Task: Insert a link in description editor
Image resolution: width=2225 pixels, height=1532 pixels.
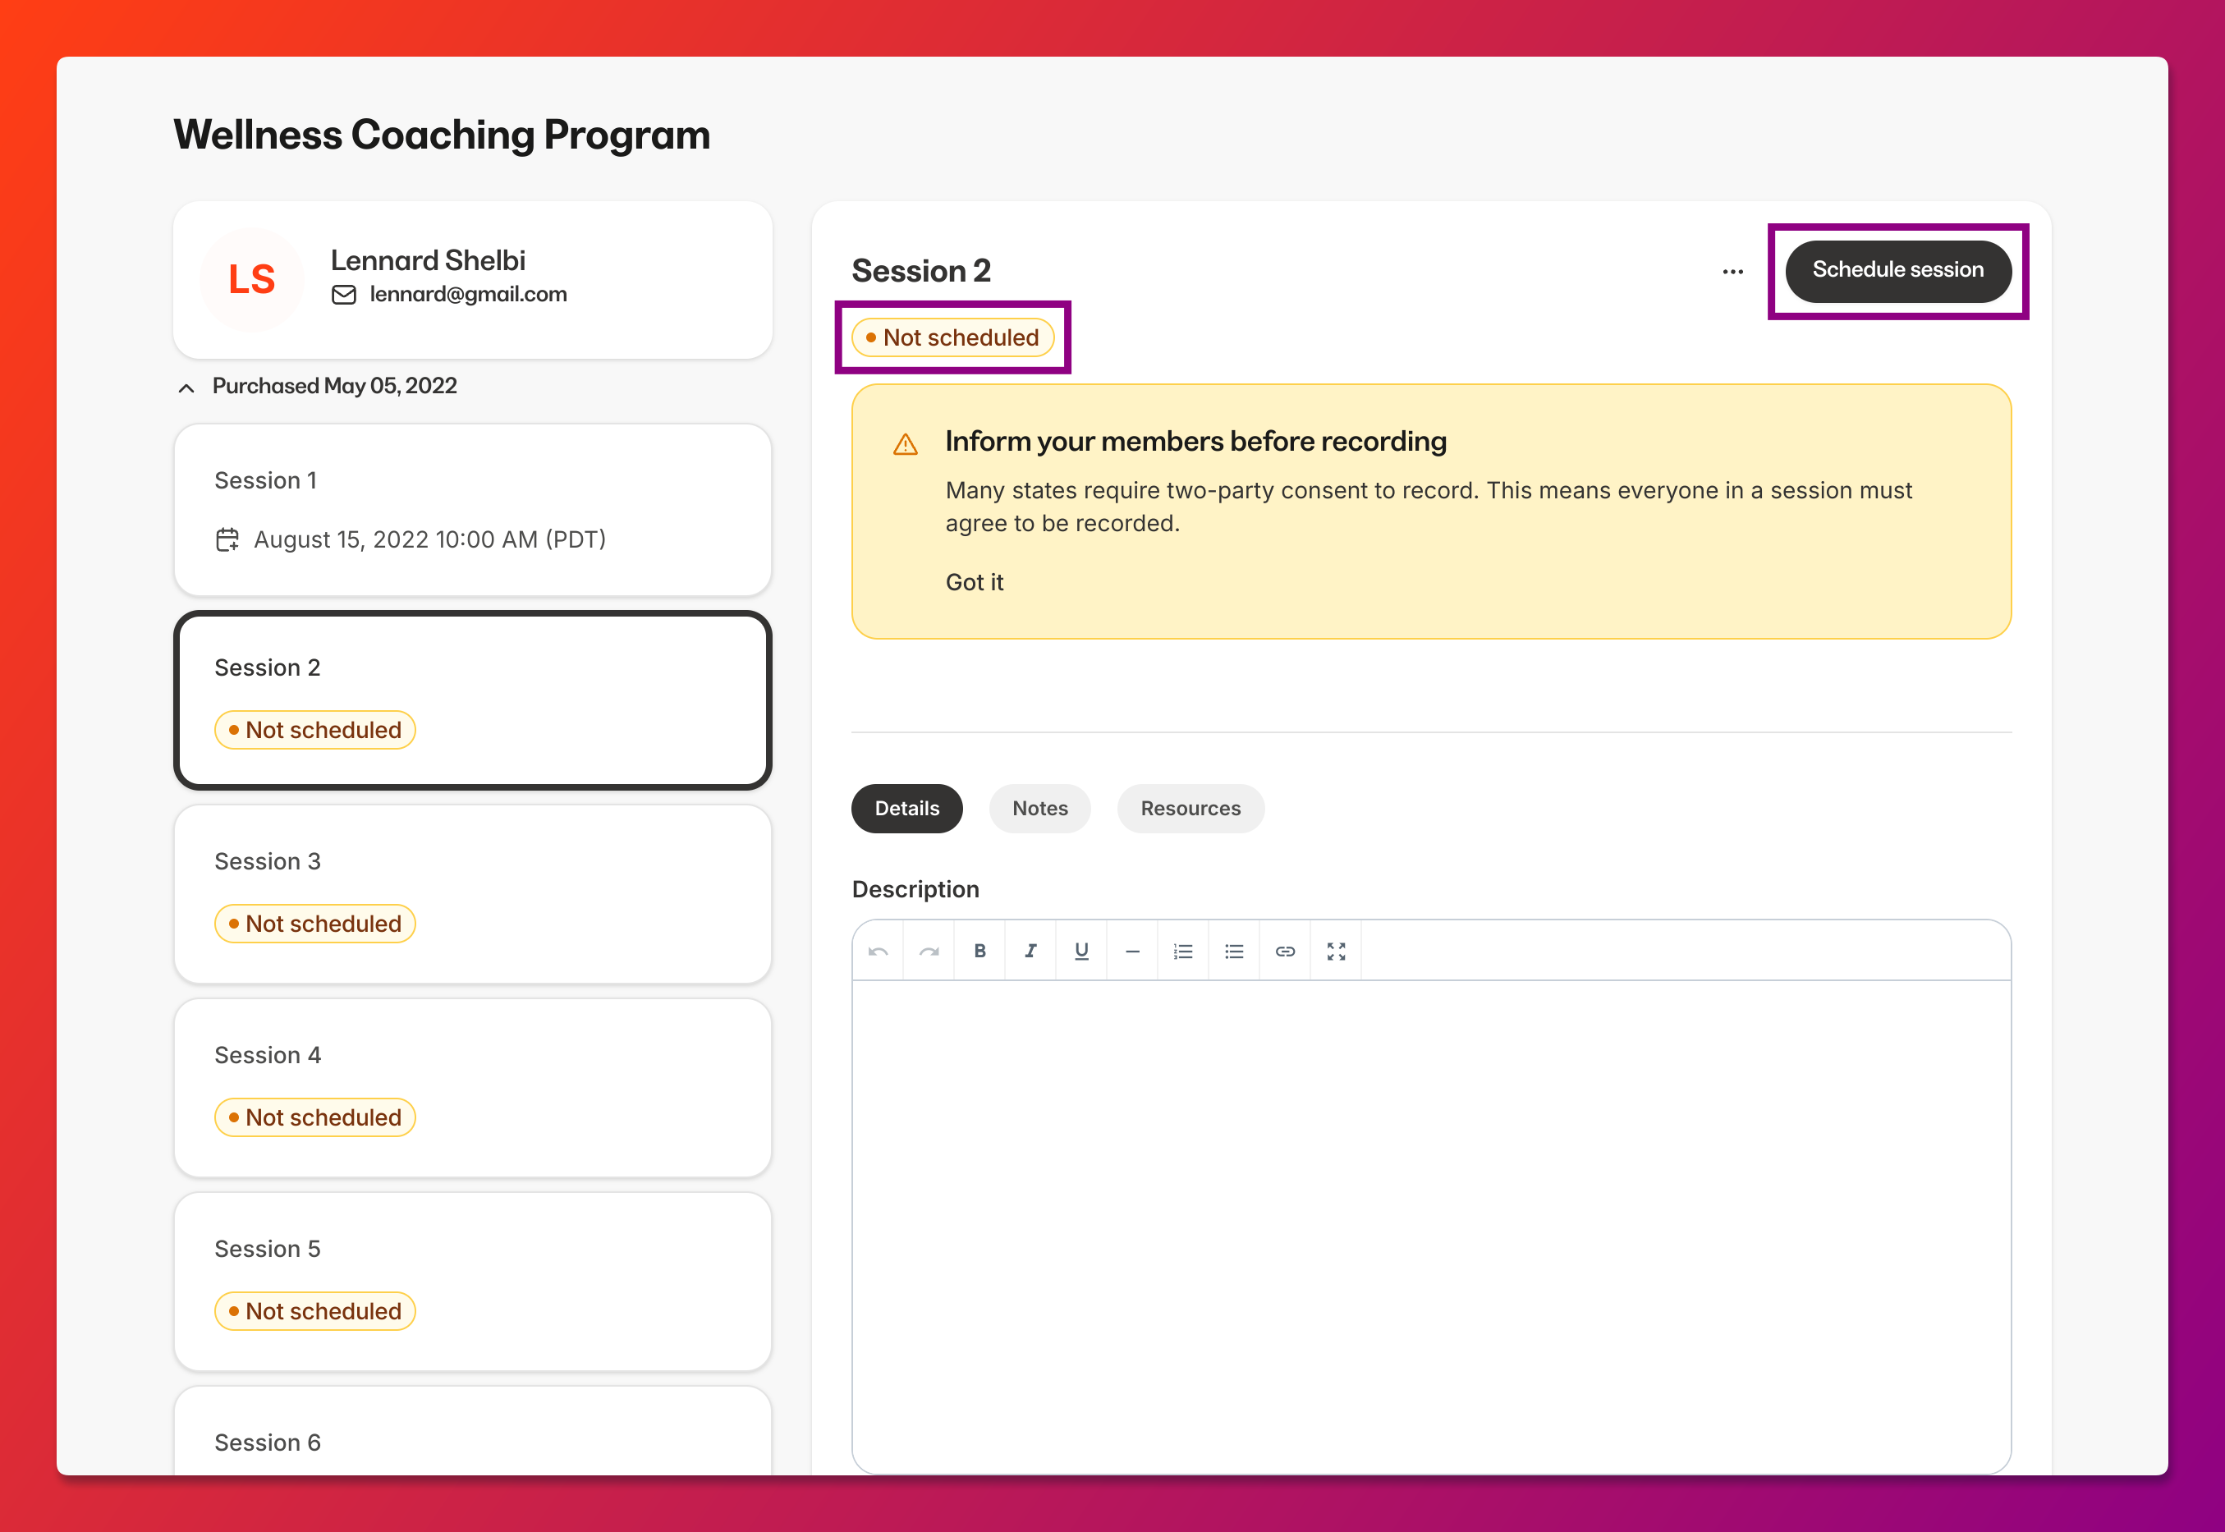Action: [1285, 952]
